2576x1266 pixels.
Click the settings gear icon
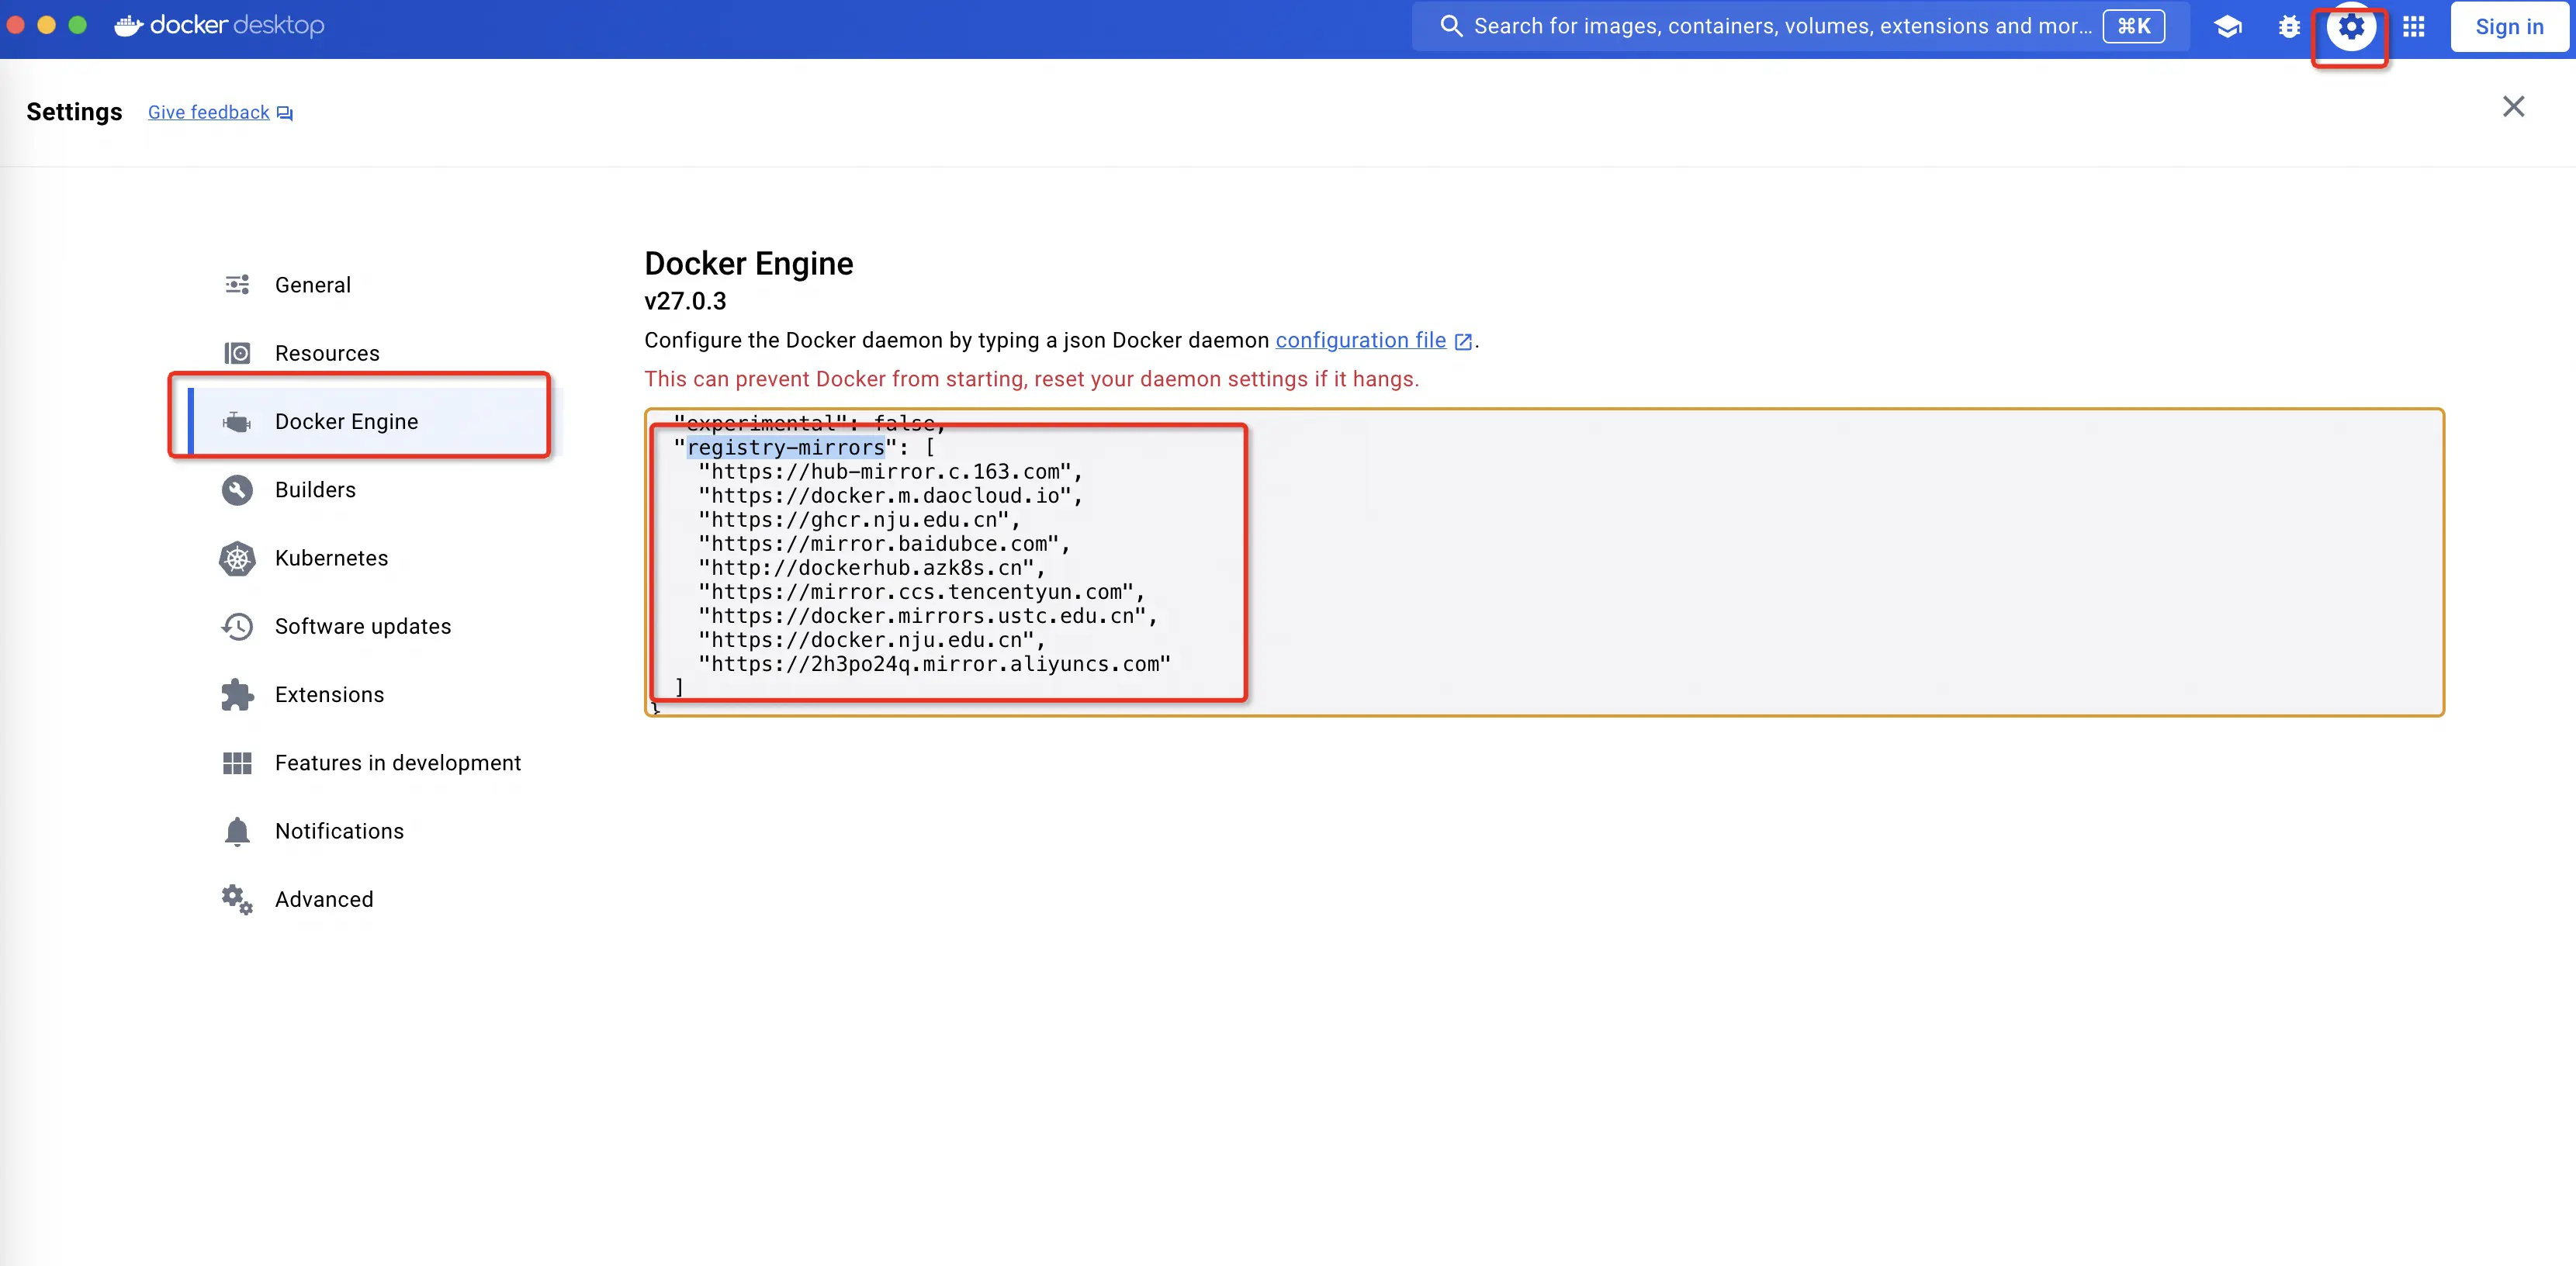tap(2350, 27)
